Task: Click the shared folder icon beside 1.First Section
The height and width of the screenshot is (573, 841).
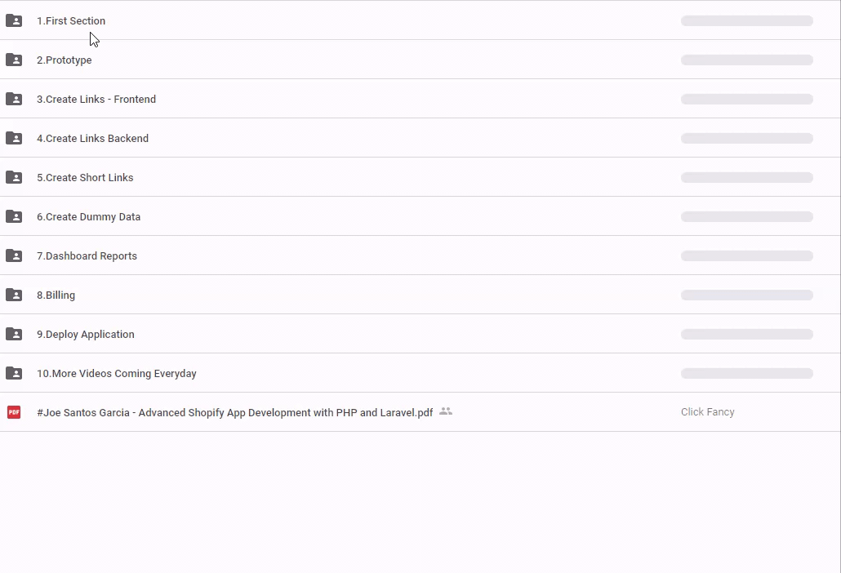Action: click(x=14, y=20)
